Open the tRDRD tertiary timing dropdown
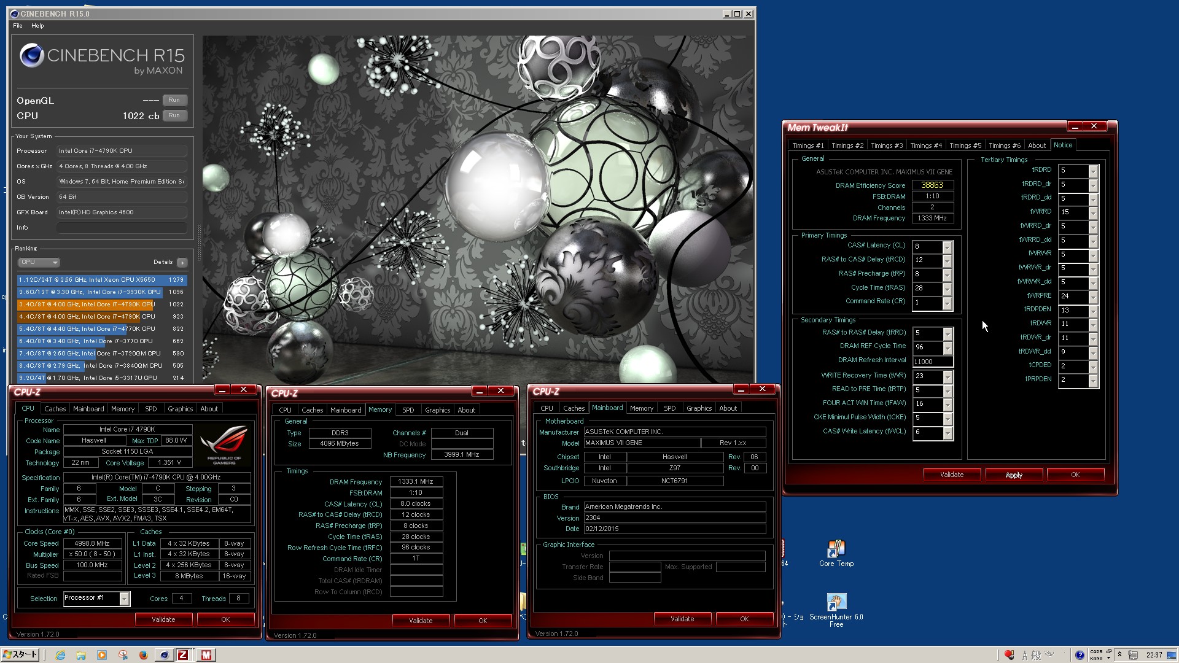The width and height of the screenshot is (1179, 663). (x=1093, y=171)
